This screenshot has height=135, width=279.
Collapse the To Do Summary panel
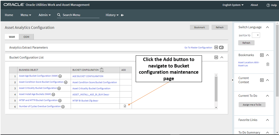coord(267,132)
